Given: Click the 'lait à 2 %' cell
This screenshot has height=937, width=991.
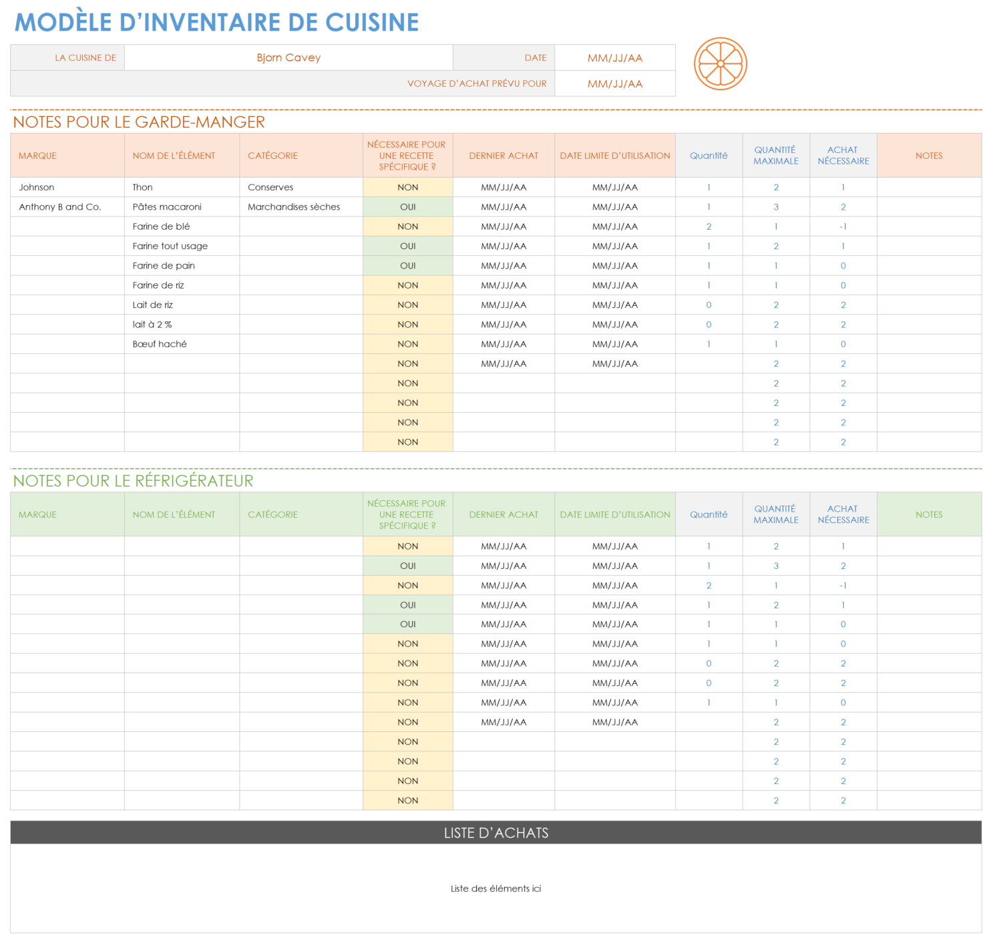Looking at the screenshot, I should point(182,324).
